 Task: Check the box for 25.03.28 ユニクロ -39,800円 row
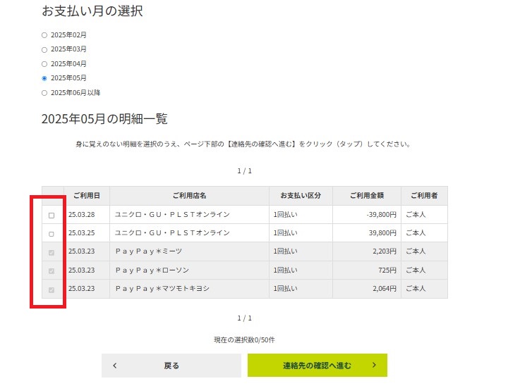(52, 216)
